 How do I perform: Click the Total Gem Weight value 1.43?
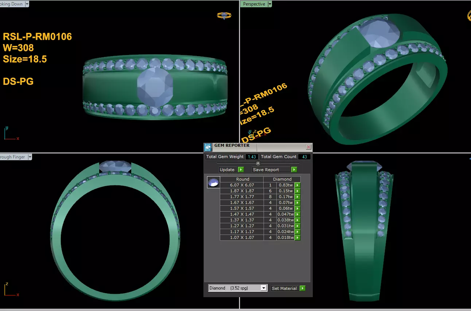click(x=252, y=157)
